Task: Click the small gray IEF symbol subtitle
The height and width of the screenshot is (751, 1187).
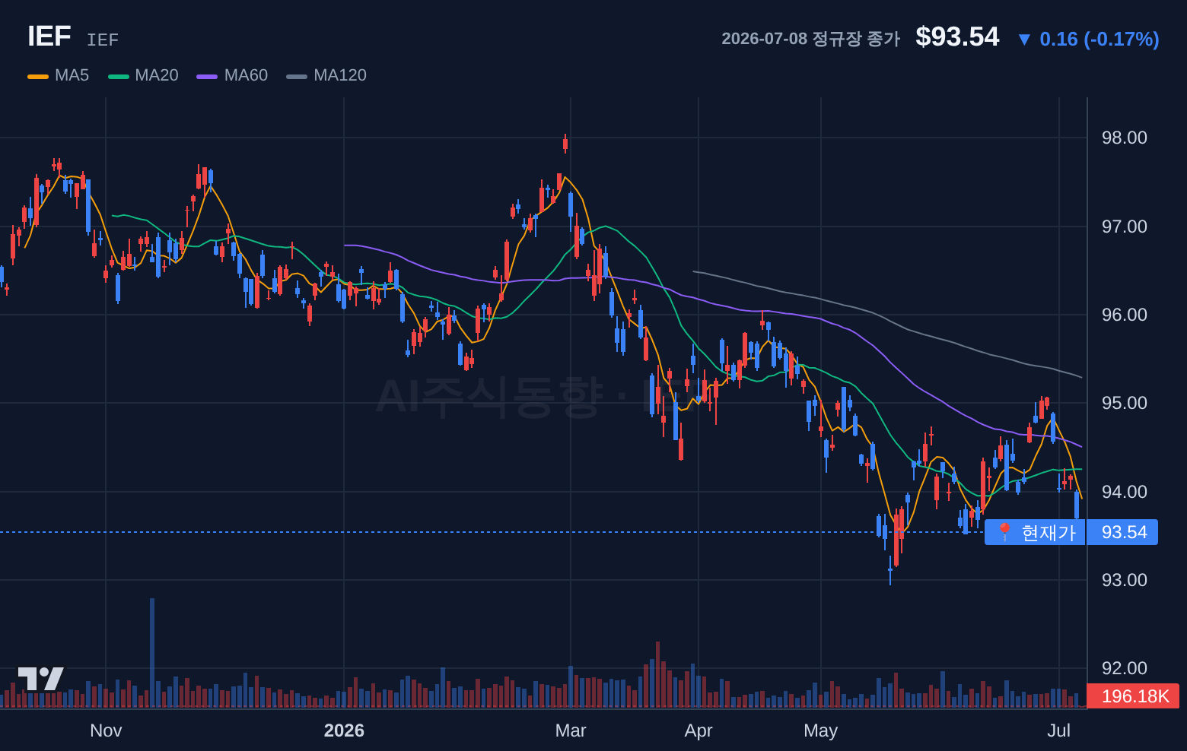Action: [x=103, y=40]
